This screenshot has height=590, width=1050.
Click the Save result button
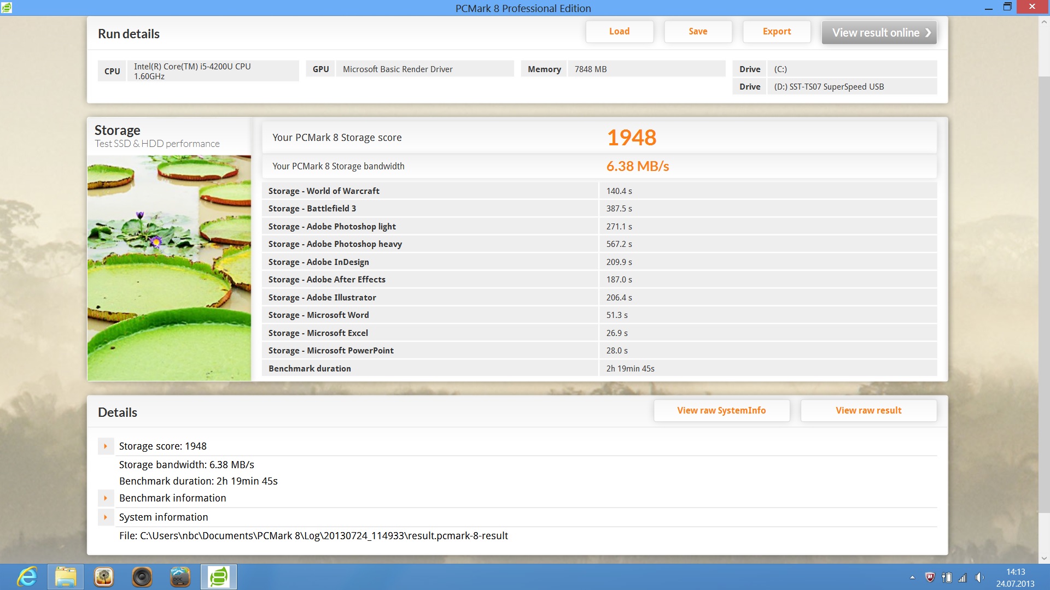(698, 32)
